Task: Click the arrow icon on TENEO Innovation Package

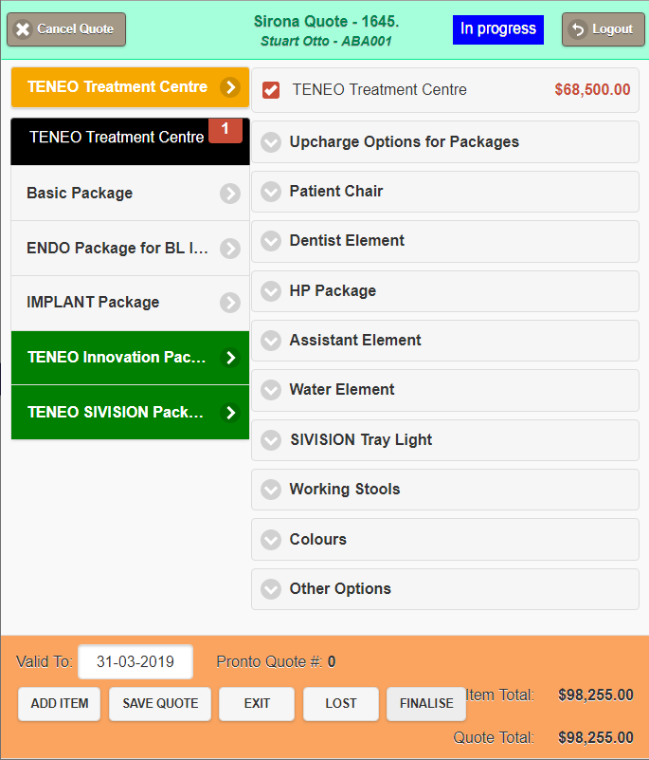Action: [229, 358]
